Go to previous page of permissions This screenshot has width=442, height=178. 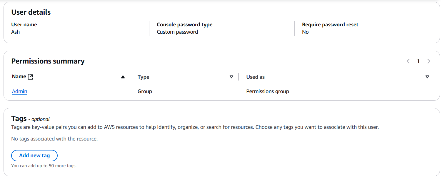[408, 61]
